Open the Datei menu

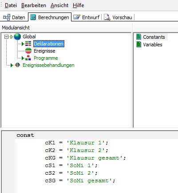tap(11, 5)
